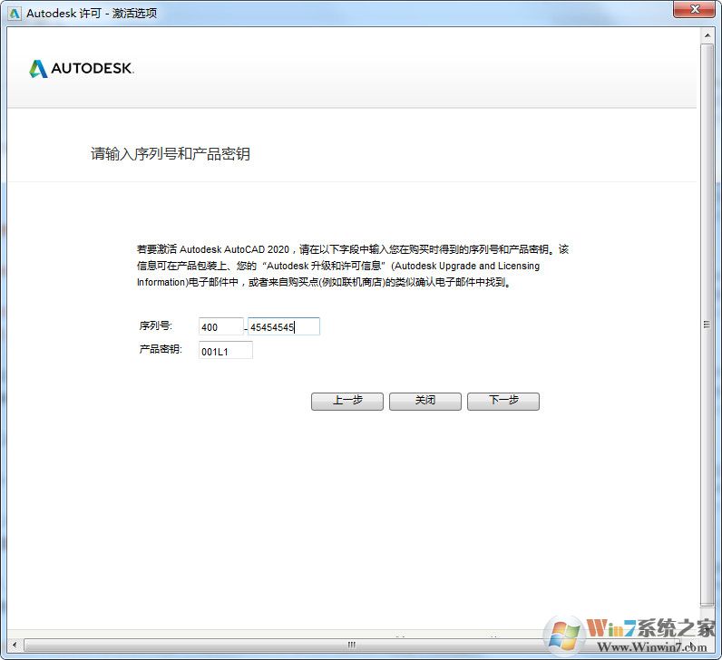Screen dimensions: 722x660
Task: Click the Autodesk logo in the header
Action: pyautogui.click(x=82, y=69)
